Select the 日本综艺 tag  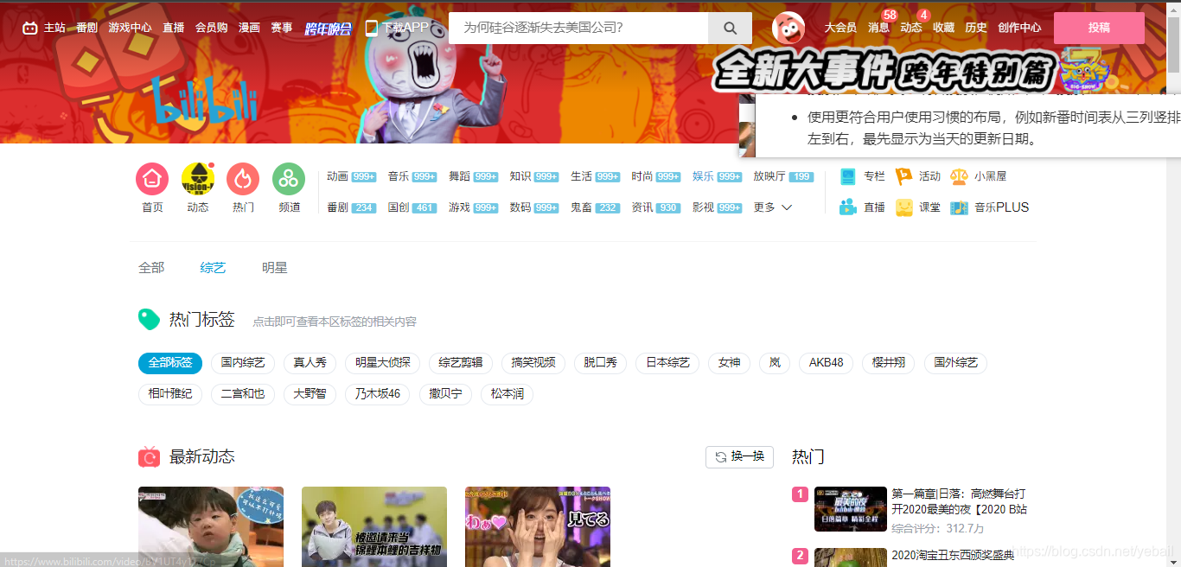point(667,363)
